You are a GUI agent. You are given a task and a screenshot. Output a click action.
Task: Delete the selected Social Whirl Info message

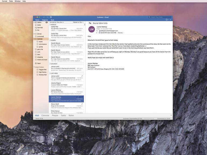[80, 97]
